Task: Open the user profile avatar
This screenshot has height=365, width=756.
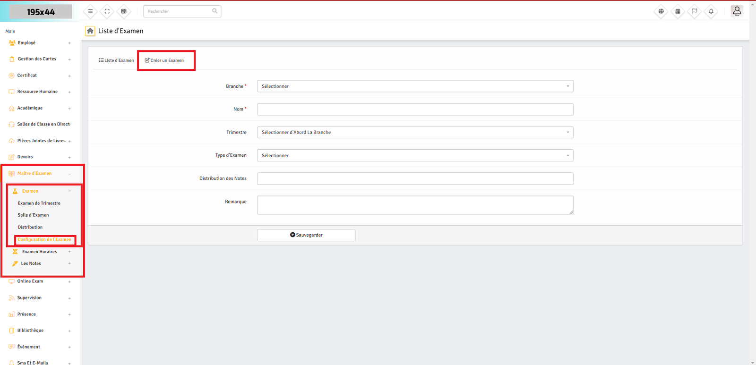Action: click(x=737, y=11)
